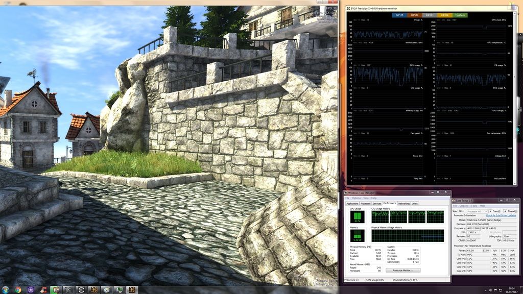523x294 pixels.
Task: Click the system tray clock
Action: point(512,290)
